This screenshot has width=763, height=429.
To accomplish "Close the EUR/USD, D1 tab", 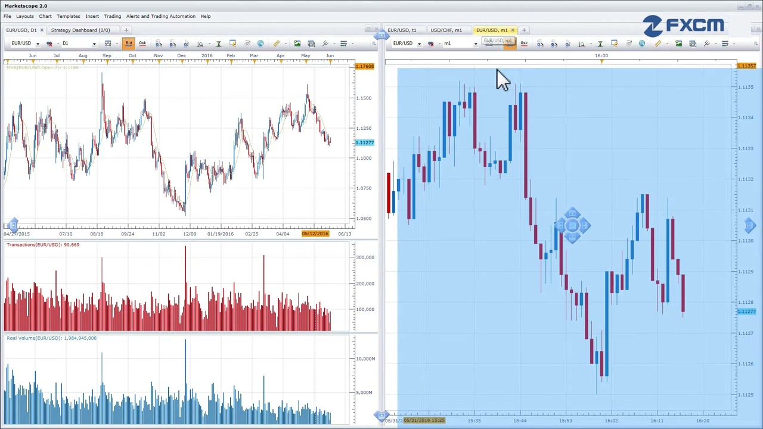I will click(41, 30).
